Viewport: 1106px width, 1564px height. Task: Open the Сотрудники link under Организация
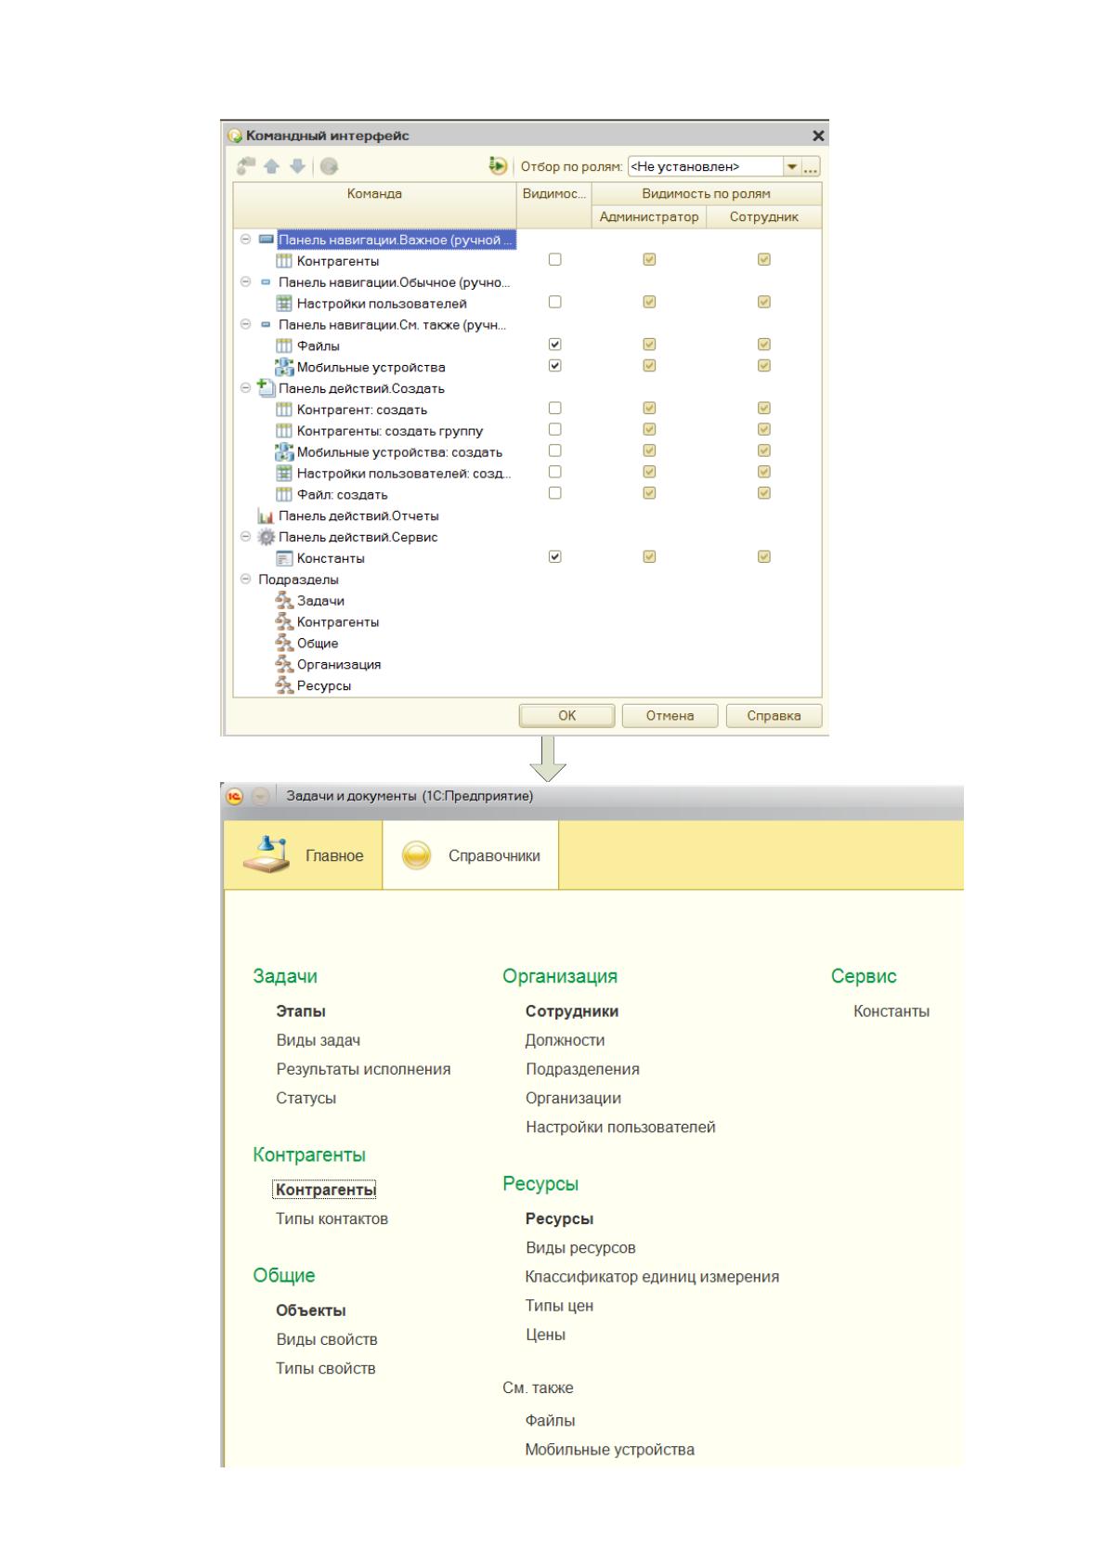tap(572, 1011)
